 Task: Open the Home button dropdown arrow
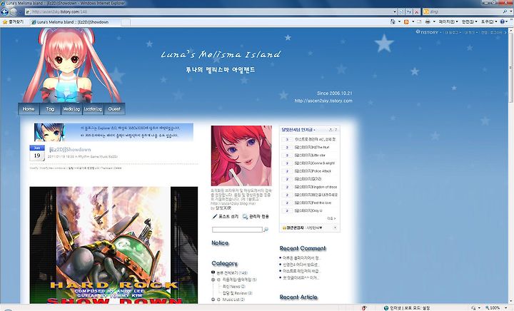click(x=399, y=22)
